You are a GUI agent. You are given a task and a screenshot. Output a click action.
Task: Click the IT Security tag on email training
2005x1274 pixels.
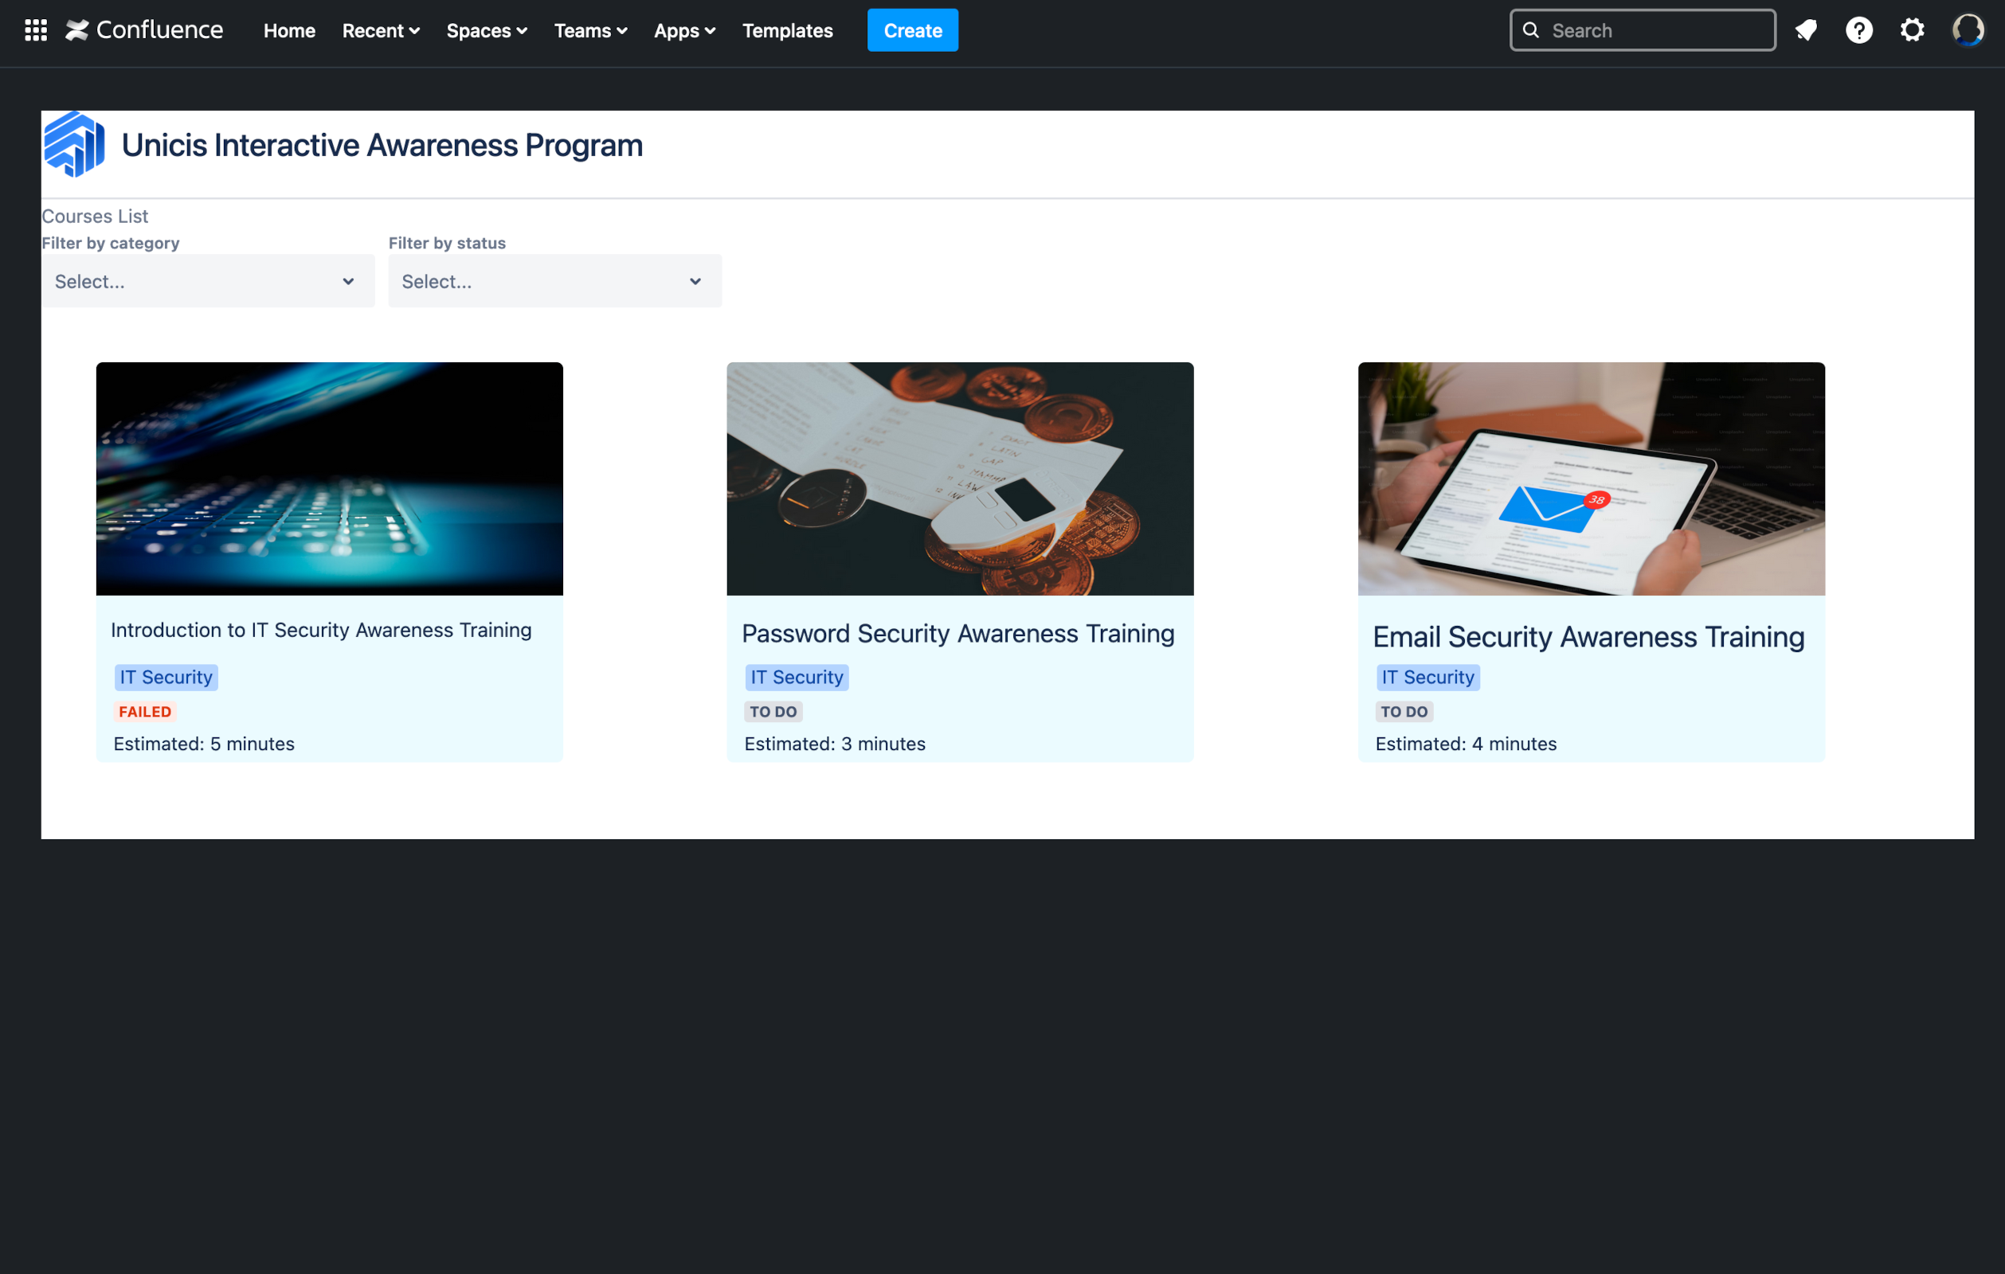click(1427, 677)
